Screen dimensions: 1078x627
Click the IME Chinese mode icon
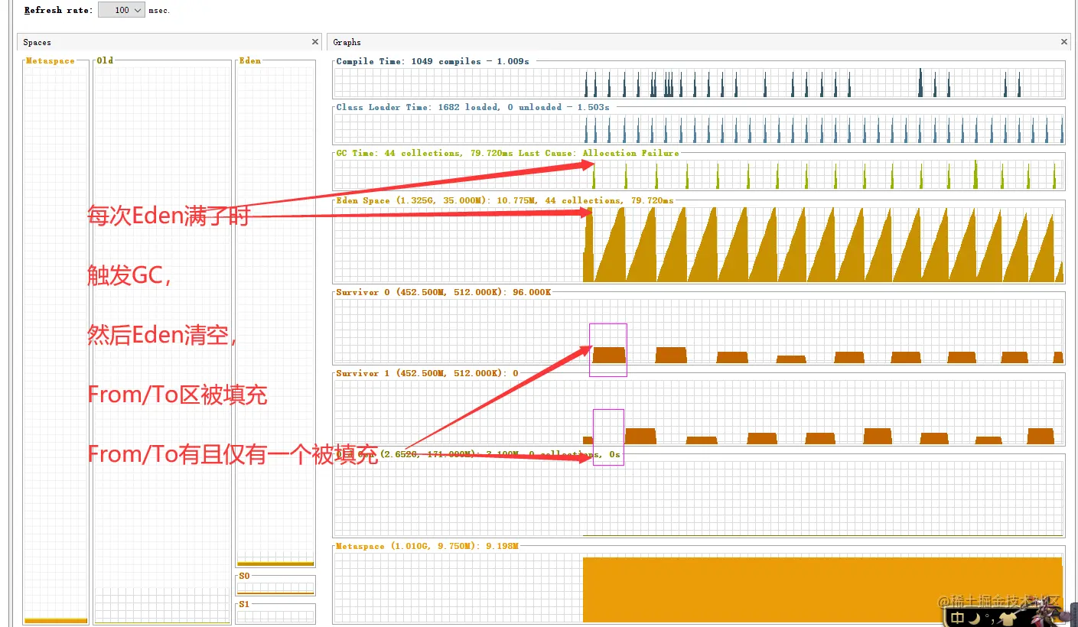(x=957, y=618)
